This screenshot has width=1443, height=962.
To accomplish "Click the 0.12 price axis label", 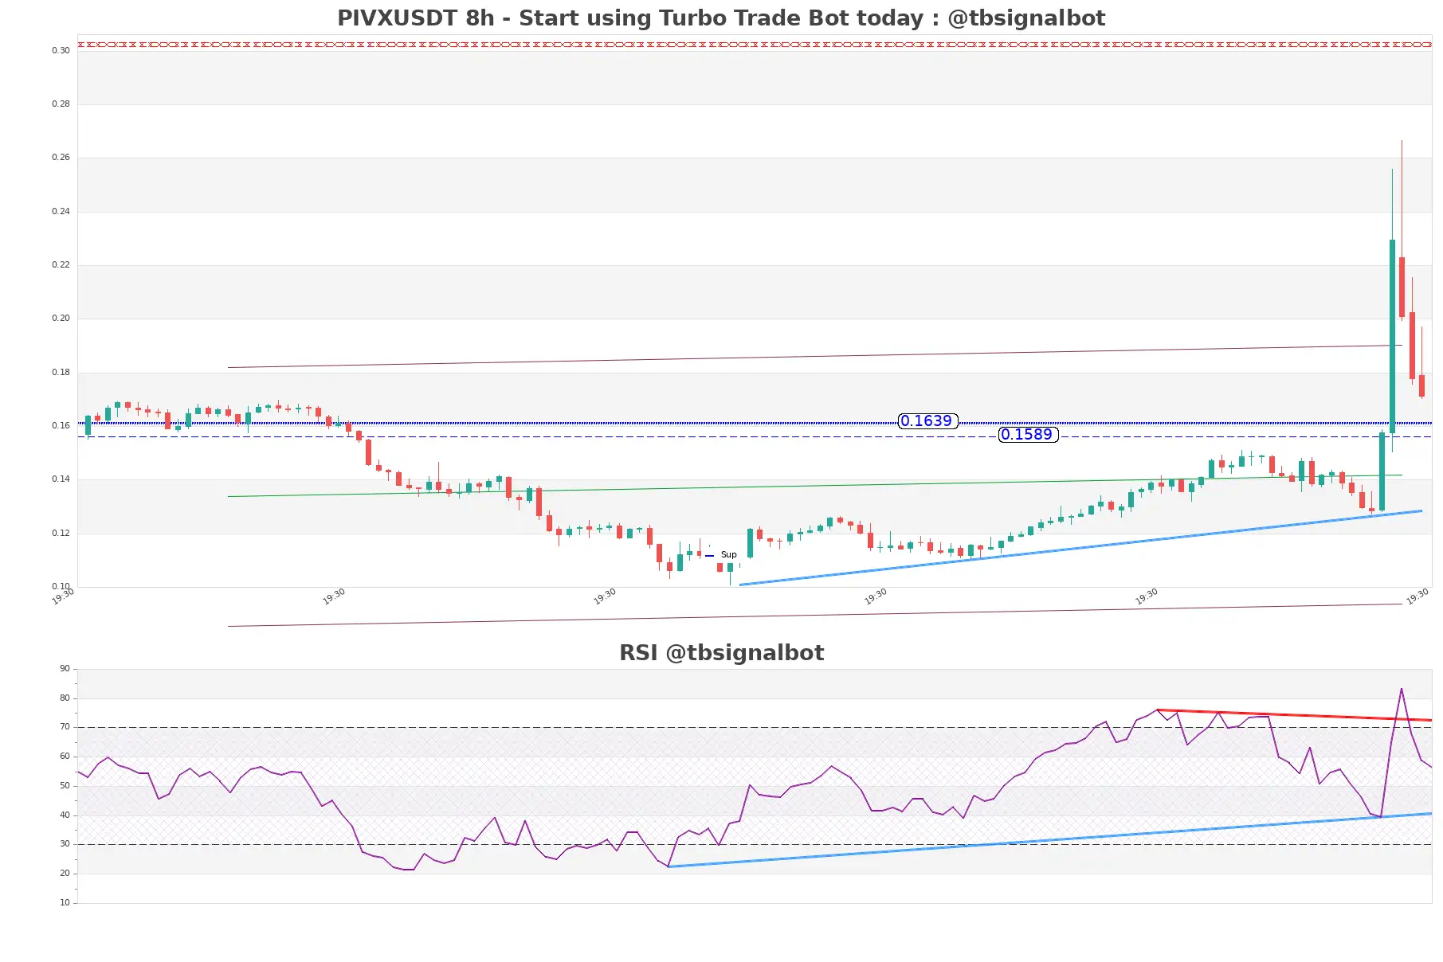I will point(61,533).
